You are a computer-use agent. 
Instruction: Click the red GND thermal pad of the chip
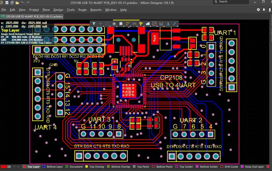[x=129, y=90]
